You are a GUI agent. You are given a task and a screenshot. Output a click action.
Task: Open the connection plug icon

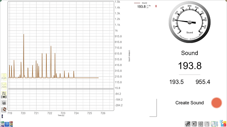[x=188, y=124]
